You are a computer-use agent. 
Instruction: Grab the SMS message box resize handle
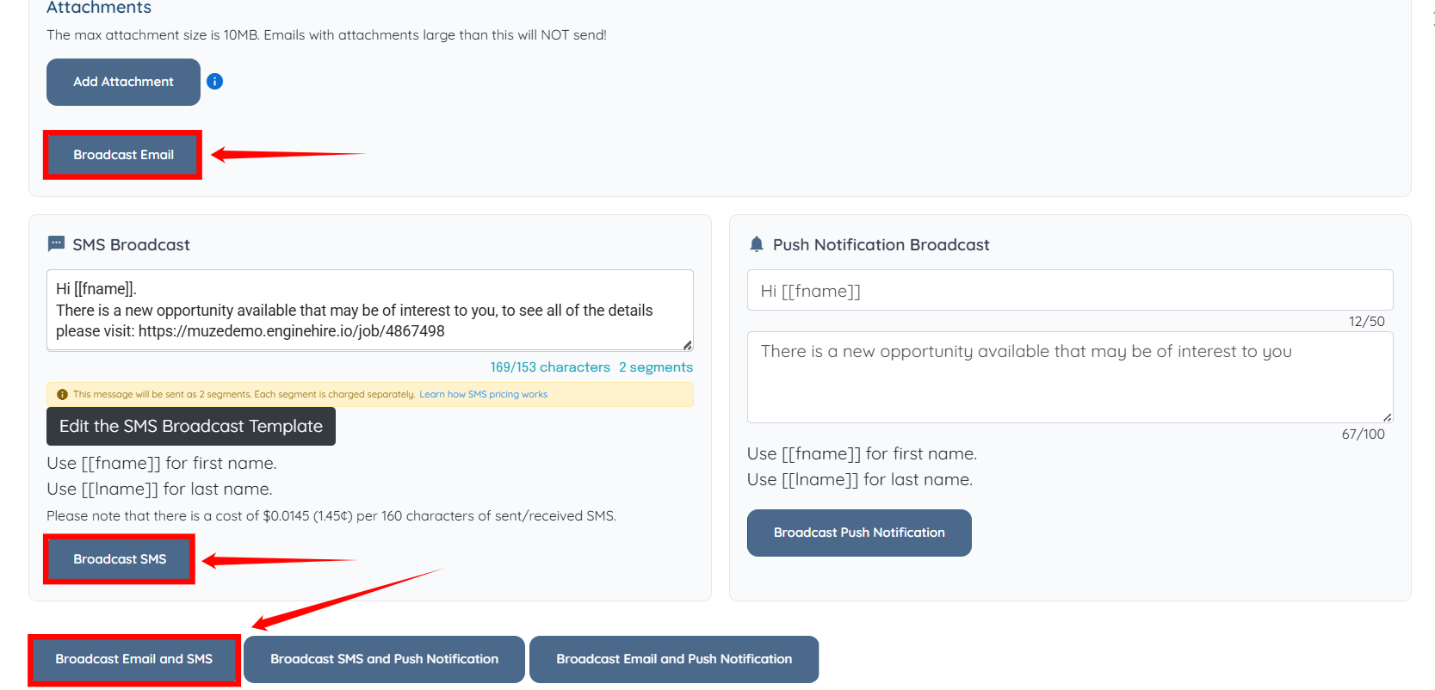pos(687,345)
